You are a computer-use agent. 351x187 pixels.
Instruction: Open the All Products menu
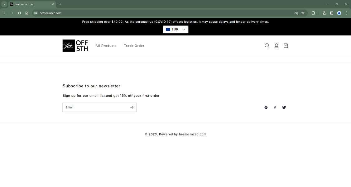coord(106,46)
